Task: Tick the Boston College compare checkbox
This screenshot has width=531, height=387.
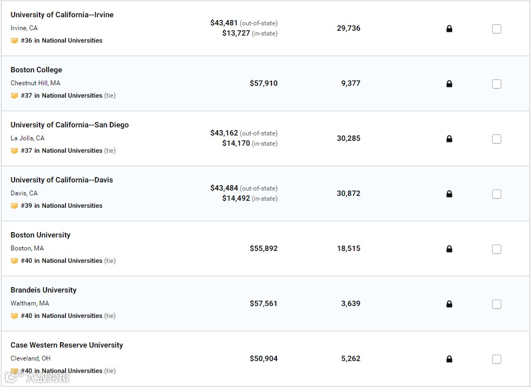Action: click(496, 84)
